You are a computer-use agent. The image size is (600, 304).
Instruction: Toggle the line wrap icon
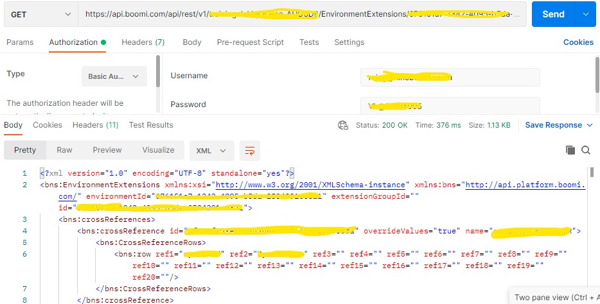pyautogui.click(x=250, y=151)
